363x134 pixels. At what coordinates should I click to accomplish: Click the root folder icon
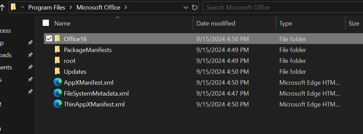[57, 61]
